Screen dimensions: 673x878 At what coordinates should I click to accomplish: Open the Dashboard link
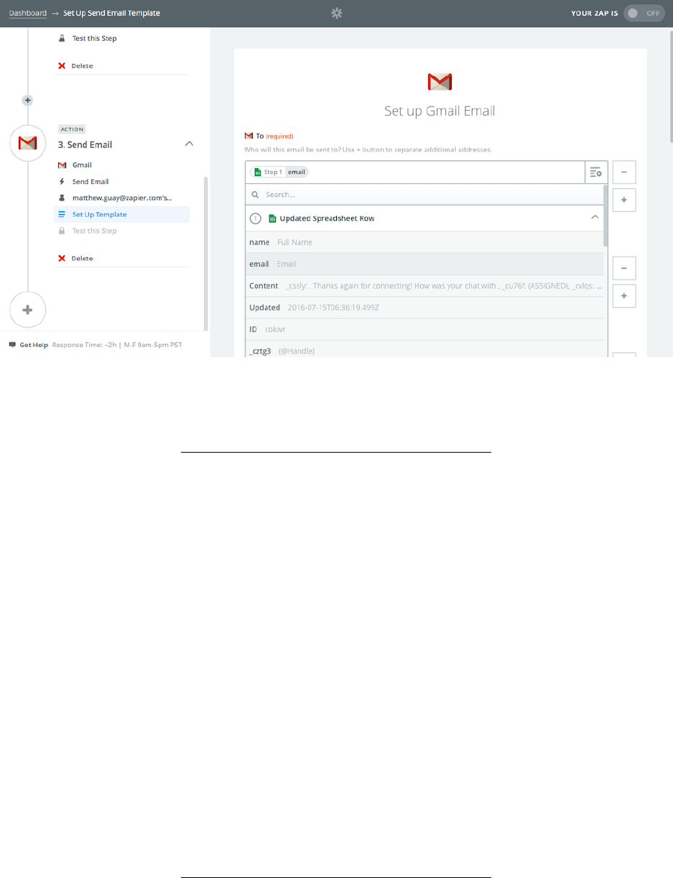point(27,13)
